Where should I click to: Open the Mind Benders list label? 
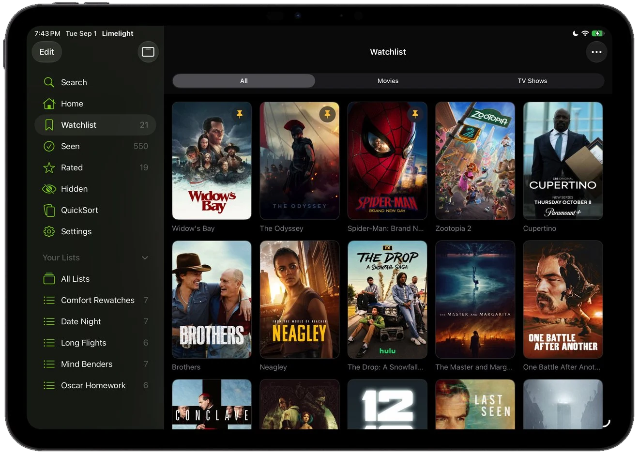87,364
